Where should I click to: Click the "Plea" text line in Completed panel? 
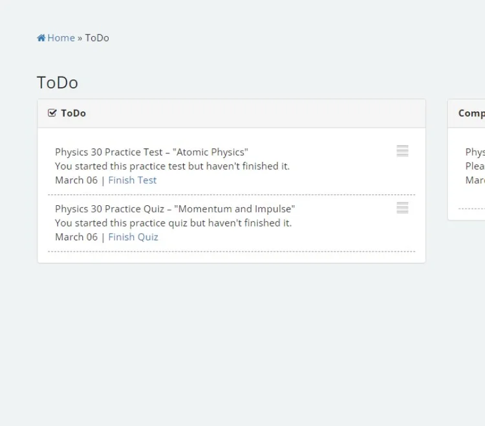475,166
